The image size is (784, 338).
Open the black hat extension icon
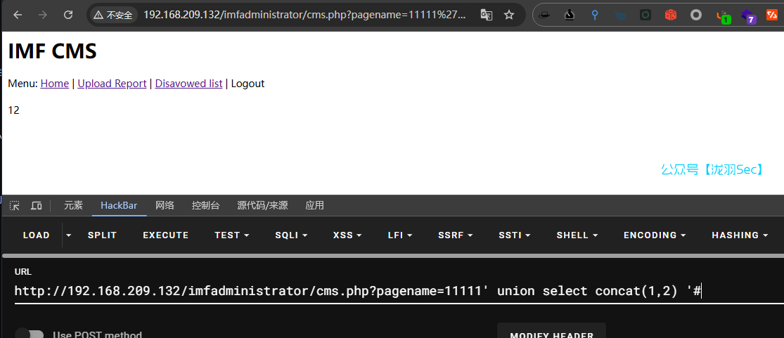544,15
